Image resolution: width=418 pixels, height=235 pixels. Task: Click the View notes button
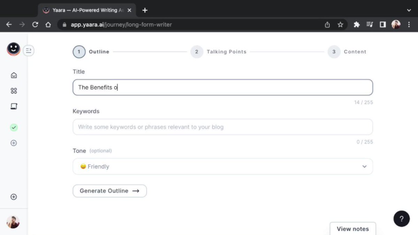coord(352,228)
